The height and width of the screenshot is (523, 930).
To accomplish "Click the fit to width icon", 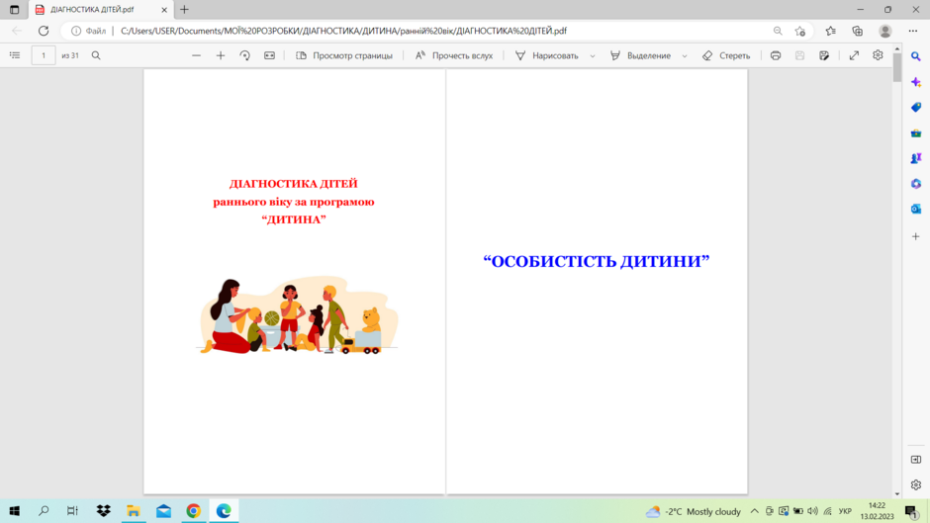I will (269, 55).
